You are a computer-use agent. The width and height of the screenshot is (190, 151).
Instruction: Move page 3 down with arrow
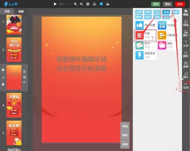[3, 84]
